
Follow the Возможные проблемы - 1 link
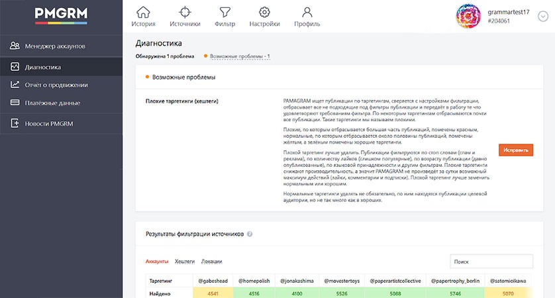(x=240, y=56)
